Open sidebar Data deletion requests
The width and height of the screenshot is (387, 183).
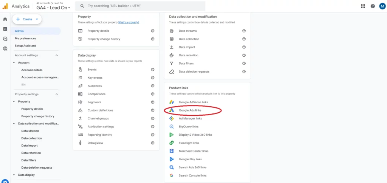point(37,167)
